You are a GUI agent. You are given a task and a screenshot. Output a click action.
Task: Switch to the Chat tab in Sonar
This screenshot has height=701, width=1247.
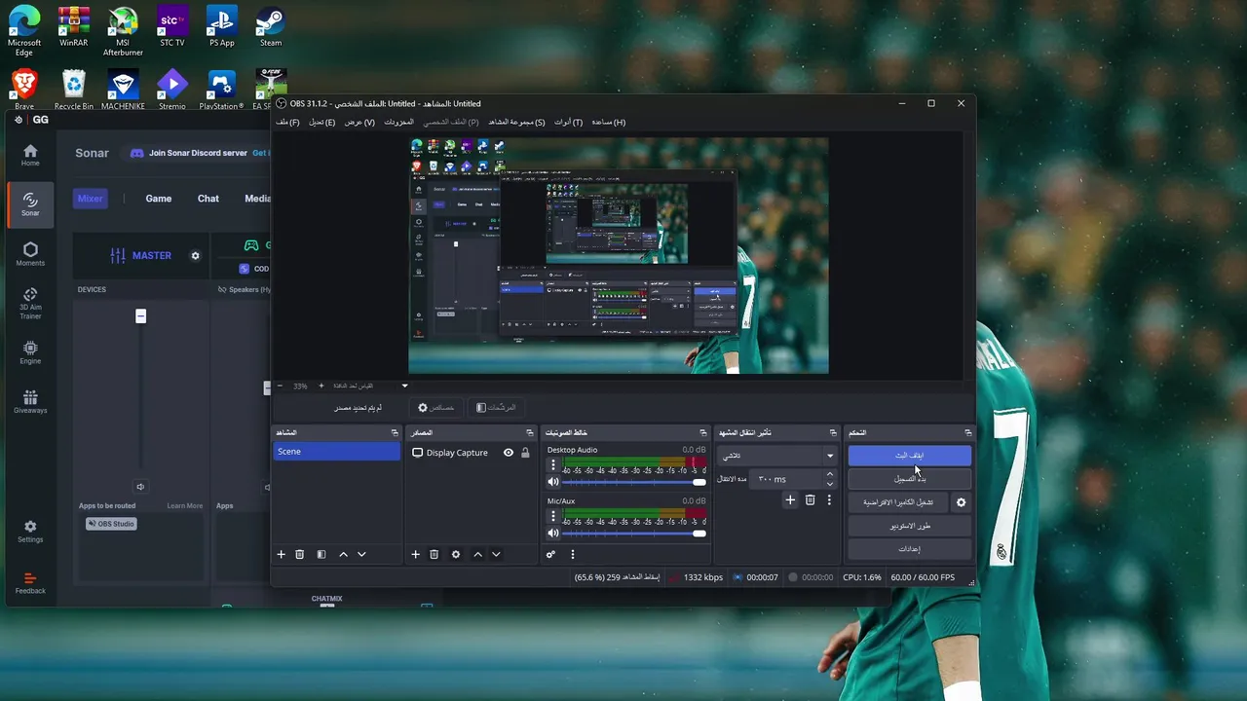pos(208,199)
